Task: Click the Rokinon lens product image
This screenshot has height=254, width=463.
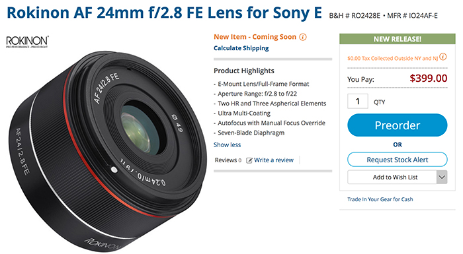Action: 108,150
